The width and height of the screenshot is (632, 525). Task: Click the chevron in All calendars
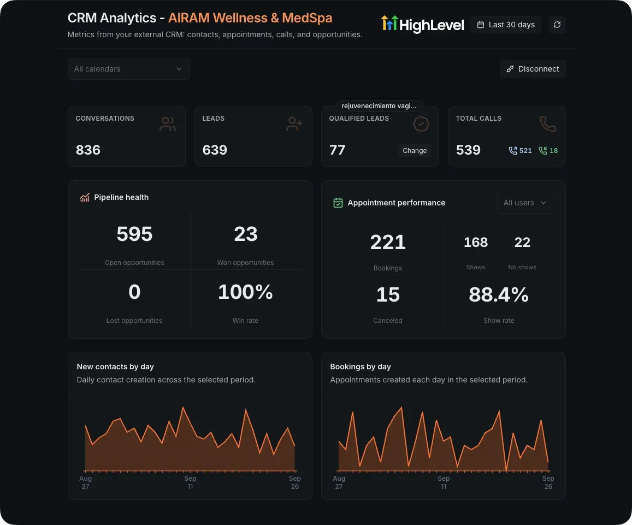coord(179,69)
